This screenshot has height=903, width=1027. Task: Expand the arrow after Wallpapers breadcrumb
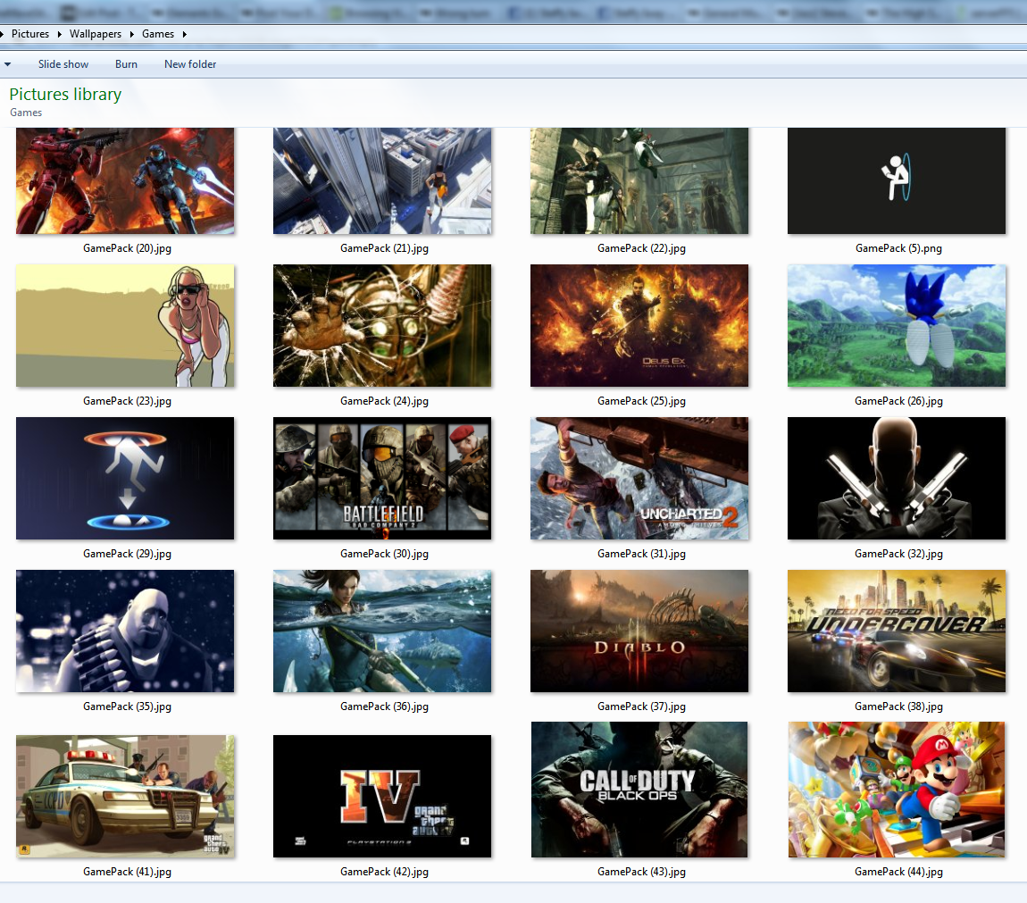tap(131, 34)
